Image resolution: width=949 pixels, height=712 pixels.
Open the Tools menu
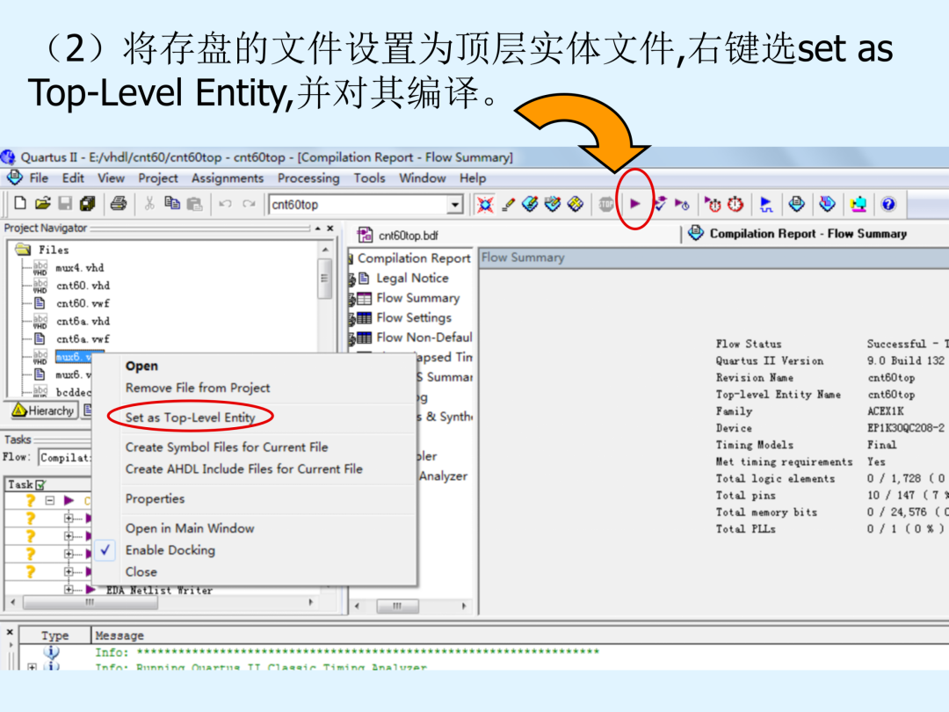[369, 178]
